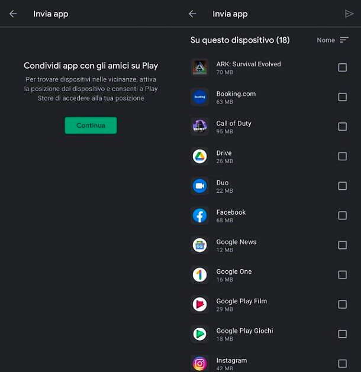Check the ARK: Survival Evolved checkbox
Viewport: 361px width, 372px height.
(342, 67)
